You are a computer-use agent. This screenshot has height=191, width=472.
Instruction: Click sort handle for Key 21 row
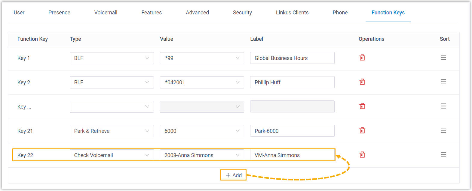443,130
